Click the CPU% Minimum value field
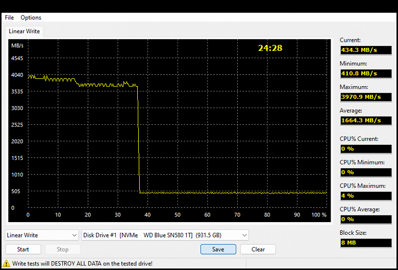The width and height of the screenshot is (398, 270). (x=366, y=172)
